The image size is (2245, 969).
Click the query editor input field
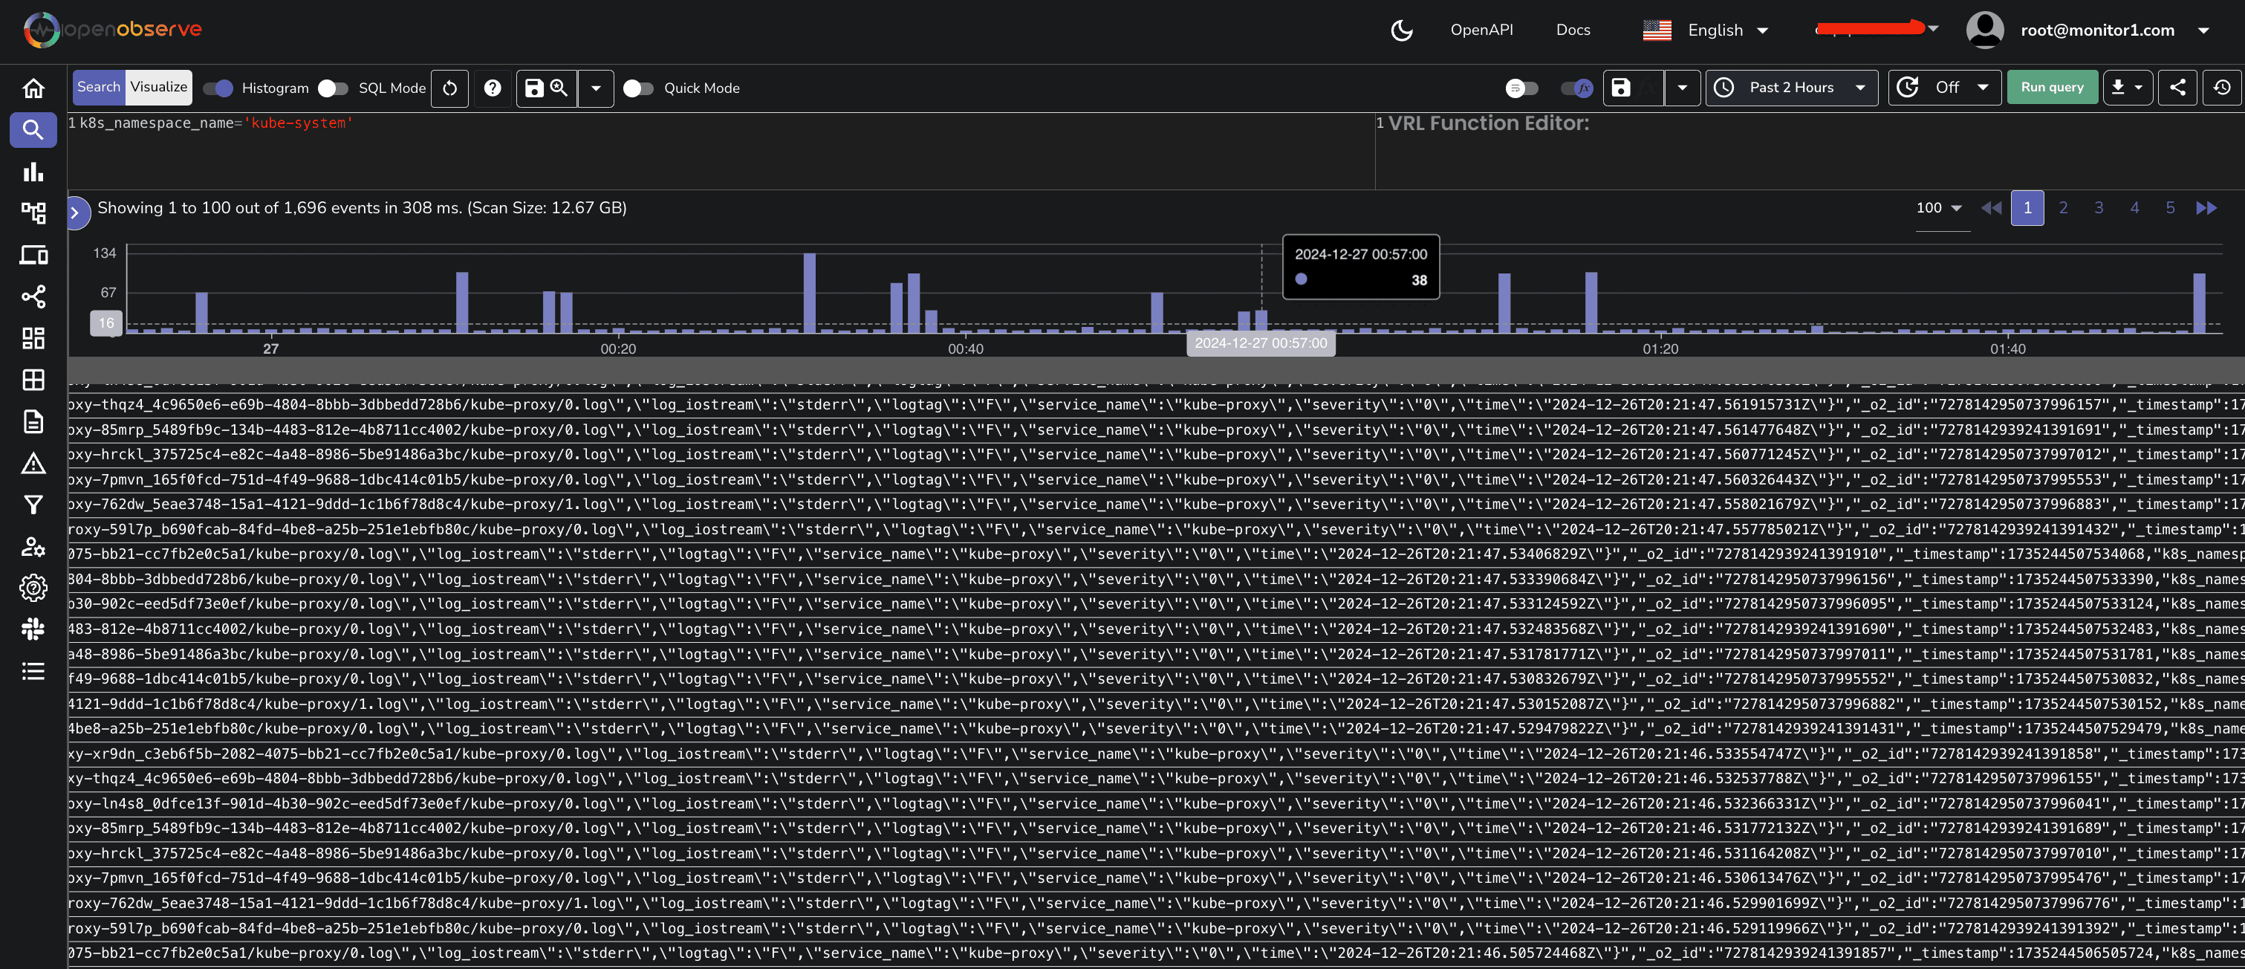[x=698, y=148]
